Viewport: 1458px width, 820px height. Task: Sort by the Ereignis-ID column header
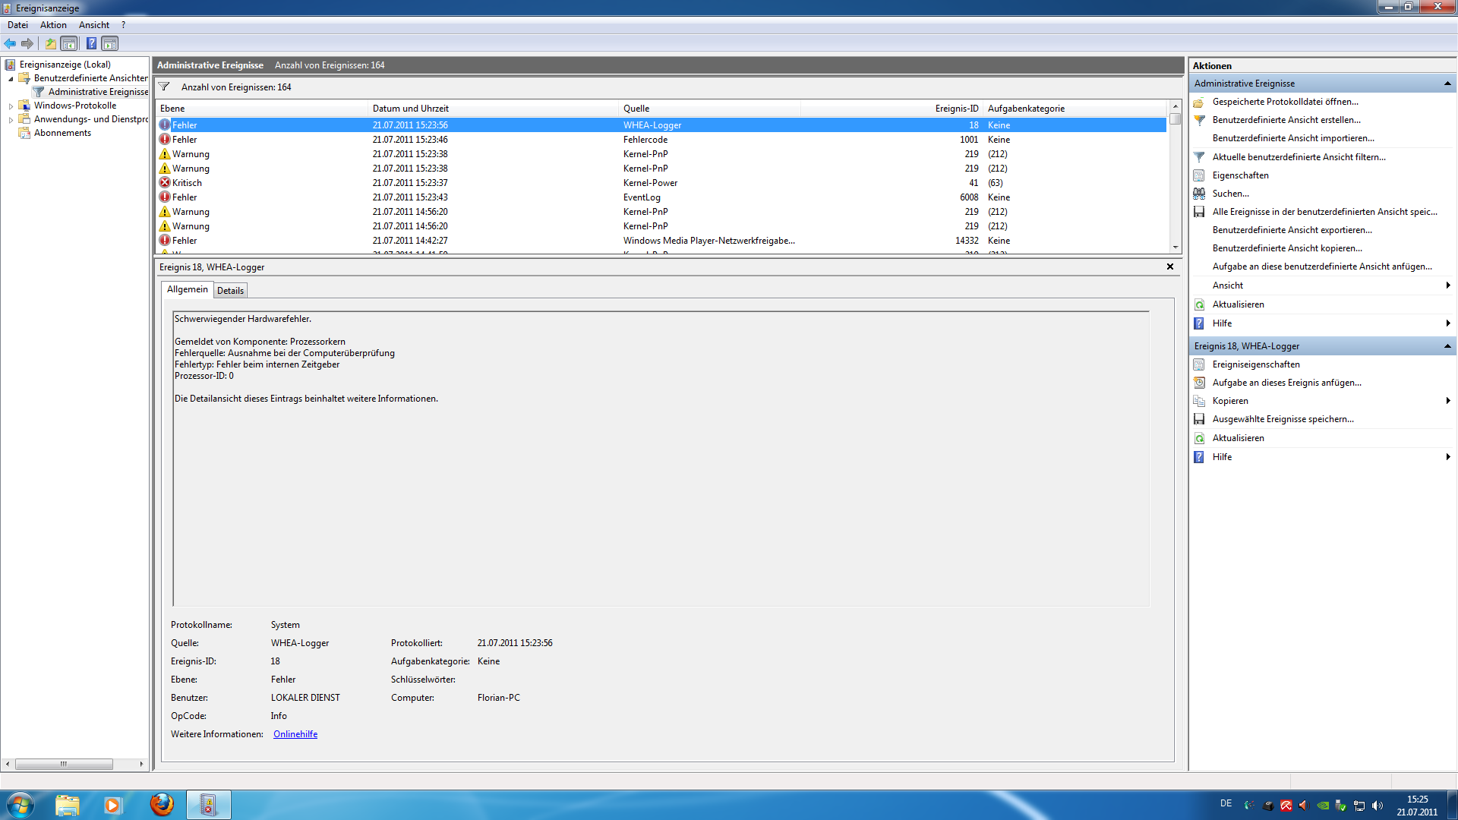[956, 109]
